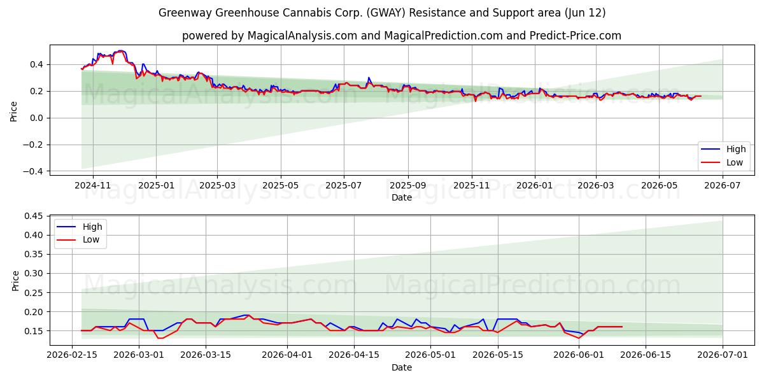
Task: Click the −0.2 tick on upper price axis
Action: [x=32, y=145]
